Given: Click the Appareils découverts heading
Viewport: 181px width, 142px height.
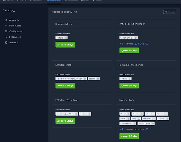Looking at the screenshot, I should coord(64,12).
